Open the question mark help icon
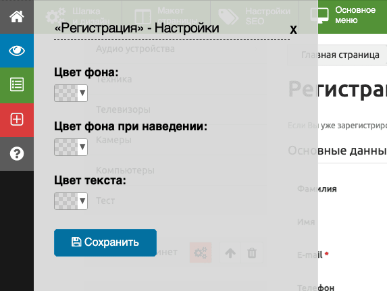This screenshot has width=387, height=291. tap(17, 153)
